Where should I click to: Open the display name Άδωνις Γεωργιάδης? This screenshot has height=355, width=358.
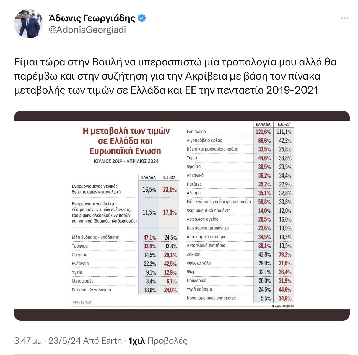pyautogui.click(x=92, y=18)
